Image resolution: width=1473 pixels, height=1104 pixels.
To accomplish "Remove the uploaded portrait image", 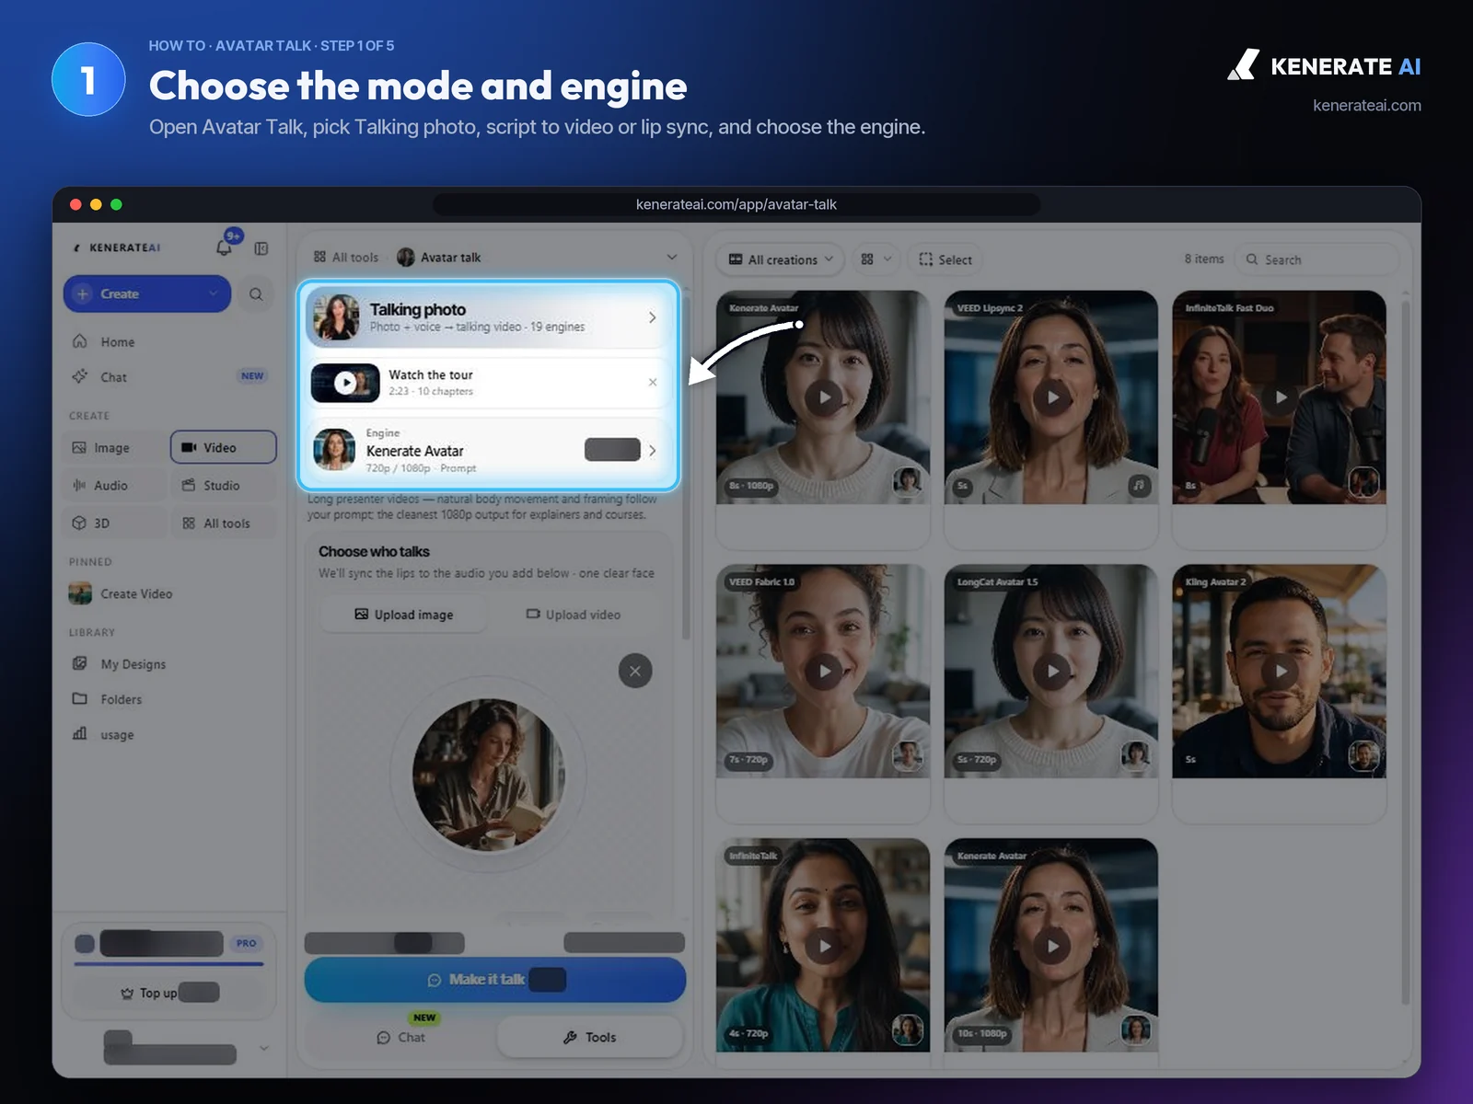I will pos(635,671).
